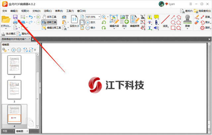This screenshot has width=212, height=135.
Task: Click the Actual Size 1:1 page icon
Action: pos(74,19)
